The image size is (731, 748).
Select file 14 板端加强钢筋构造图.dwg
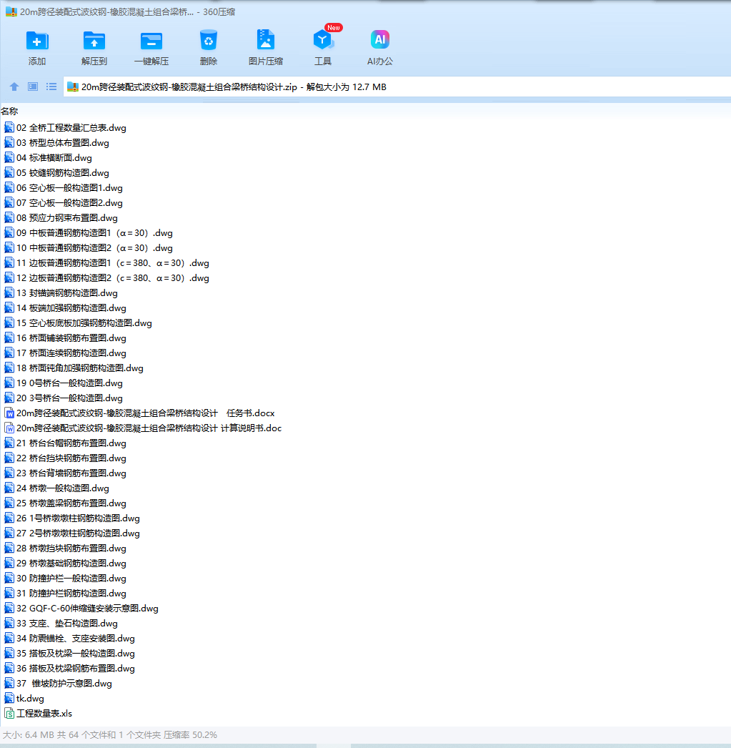click(65, 308)
